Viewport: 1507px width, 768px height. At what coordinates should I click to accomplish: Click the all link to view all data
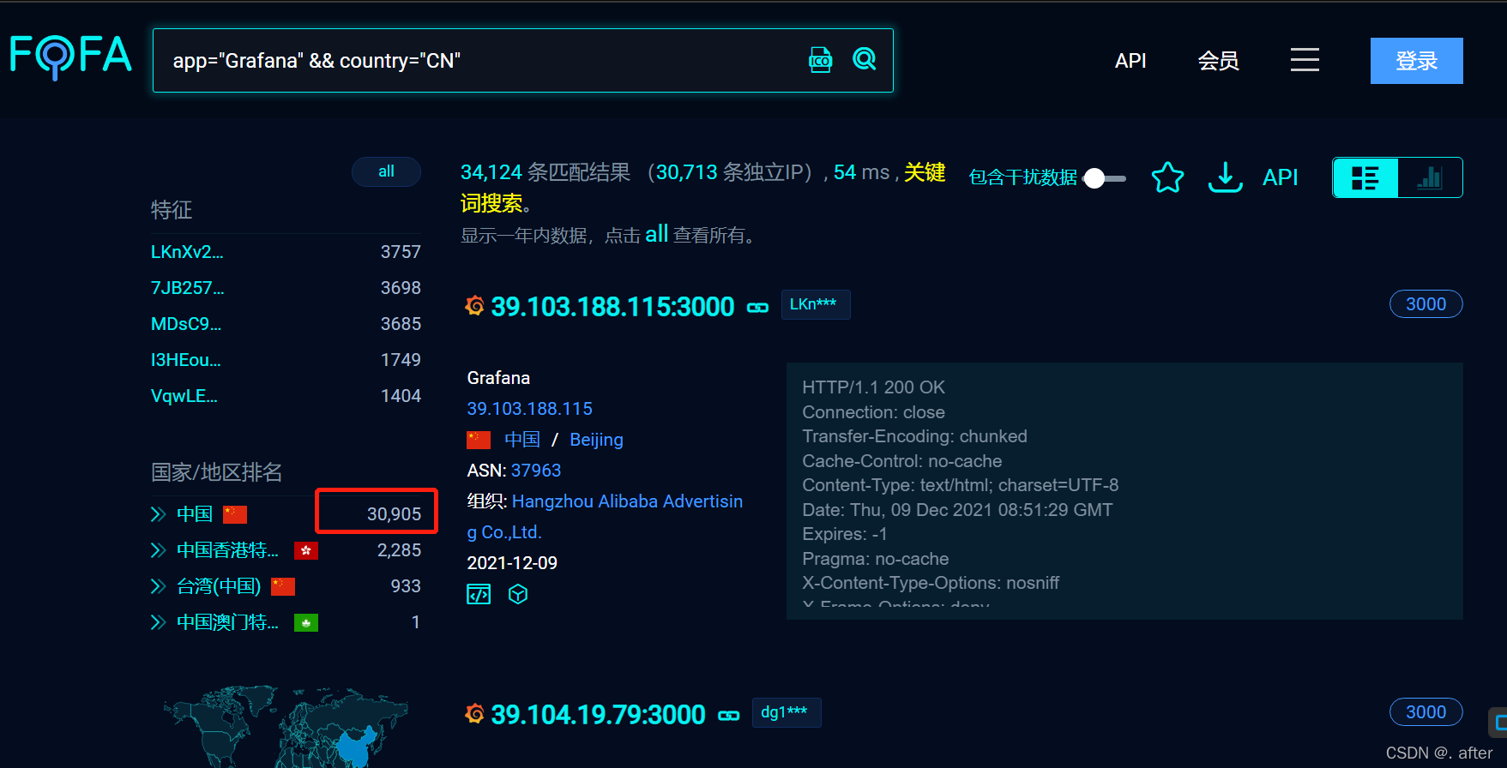tap(656, 234)
